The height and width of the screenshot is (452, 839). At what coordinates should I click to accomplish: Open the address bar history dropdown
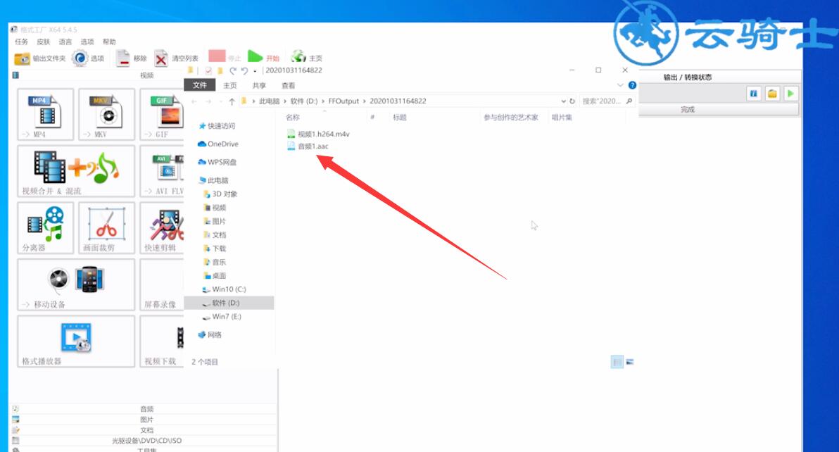563,101
